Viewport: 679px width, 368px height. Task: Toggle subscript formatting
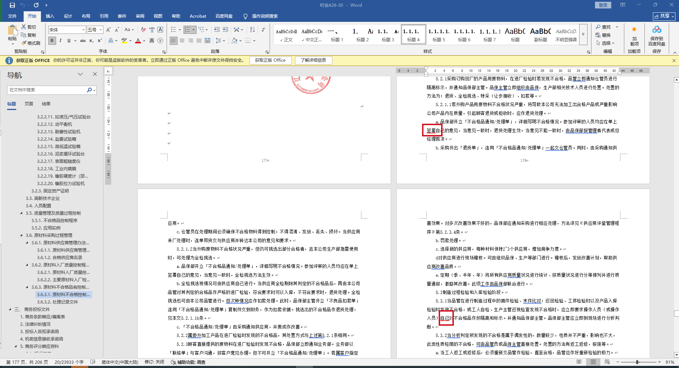coord(91,41)
